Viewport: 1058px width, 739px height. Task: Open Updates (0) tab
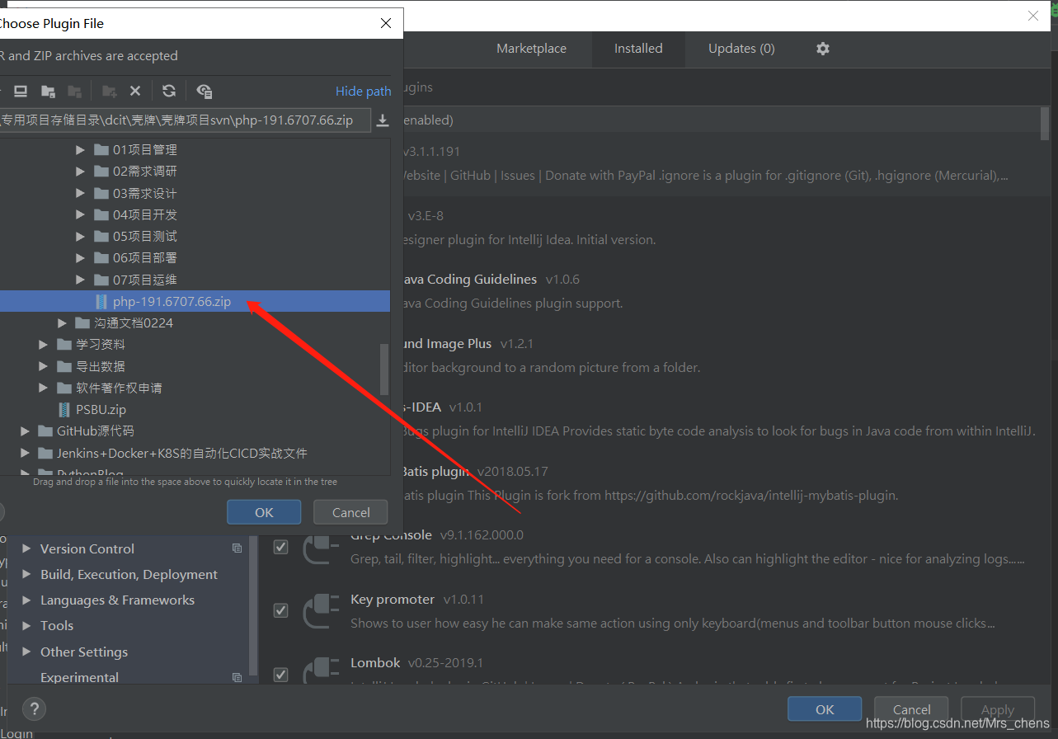tap(741, 49)
